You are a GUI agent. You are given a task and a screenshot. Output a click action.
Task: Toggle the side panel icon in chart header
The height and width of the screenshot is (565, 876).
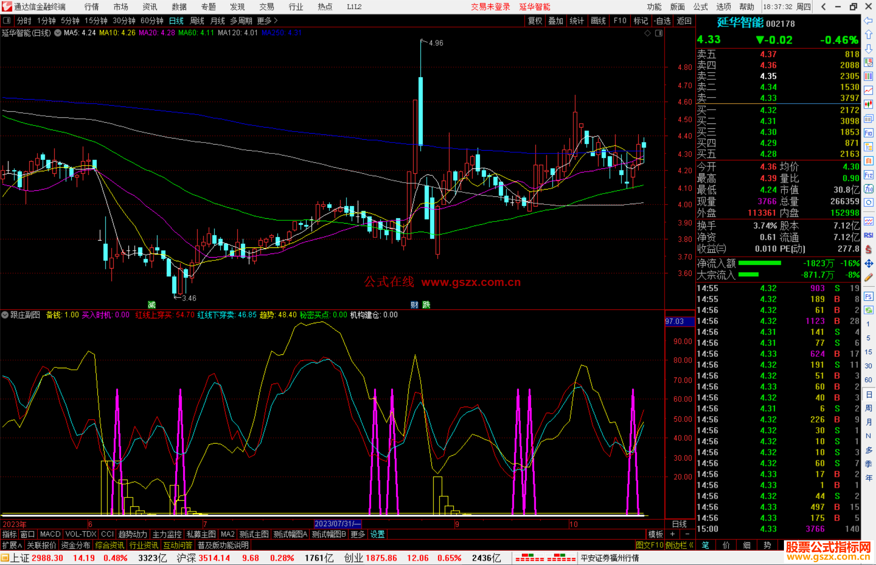[659, 33]
